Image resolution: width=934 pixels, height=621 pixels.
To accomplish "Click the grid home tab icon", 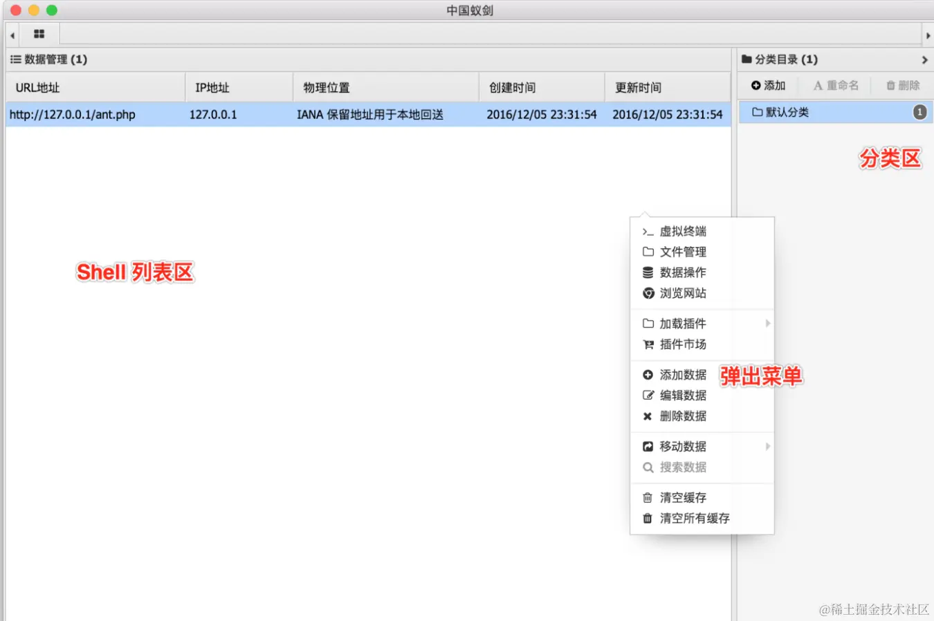I will (x=39, y=34).
